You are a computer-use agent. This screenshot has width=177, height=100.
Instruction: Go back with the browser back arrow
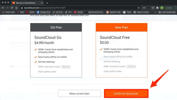pos(3,8)
